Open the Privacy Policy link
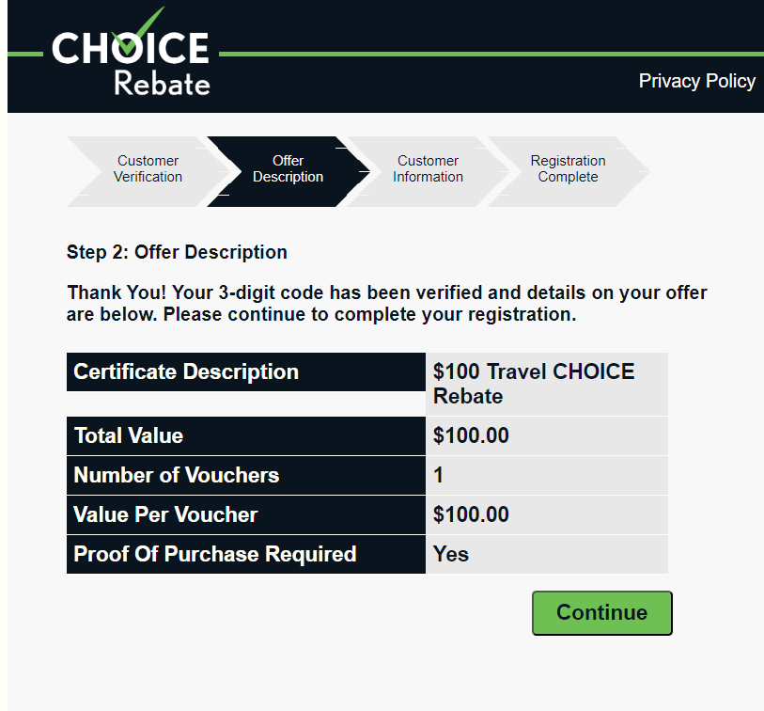Viewport: 764px width, 711px height. pyautogui.click(x=696, y=81)
